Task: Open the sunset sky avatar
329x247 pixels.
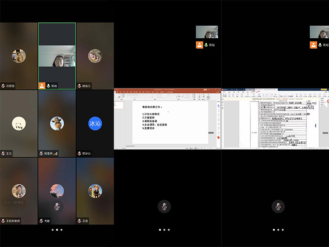Action: (57, 191)
